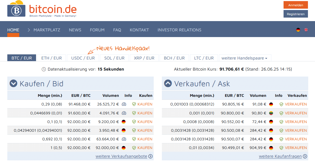Click the gauge info icon for the 63.664,00 € offer

124,139
